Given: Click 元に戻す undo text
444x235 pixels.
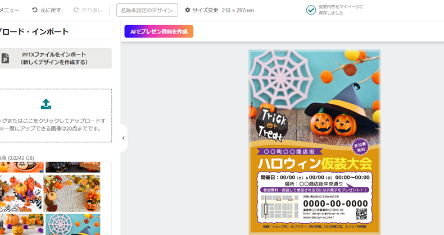Looking at the screenshot, I should point(51,10).
